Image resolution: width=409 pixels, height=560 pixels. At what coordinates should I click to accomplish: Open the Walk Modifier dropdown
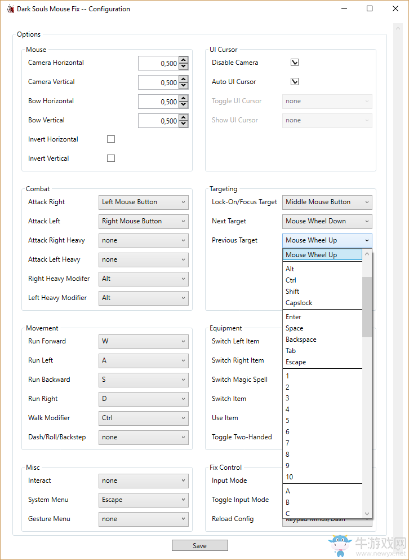pos(144,418)
